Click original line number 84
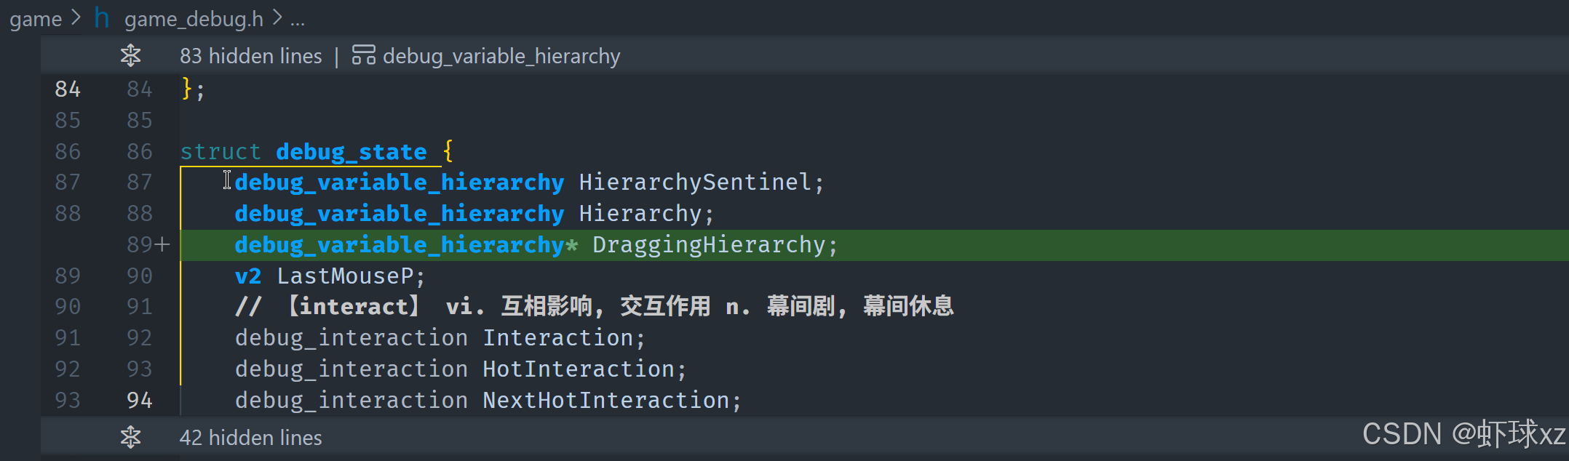 pos(68,89)
